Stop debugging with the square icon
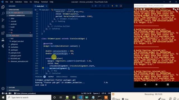 121,6
